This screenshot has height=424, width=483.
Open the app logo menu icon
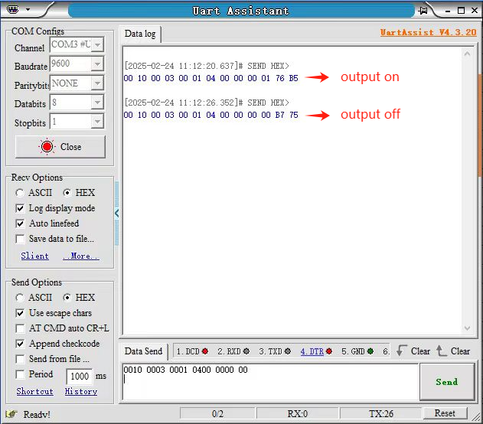pos(12,9)
